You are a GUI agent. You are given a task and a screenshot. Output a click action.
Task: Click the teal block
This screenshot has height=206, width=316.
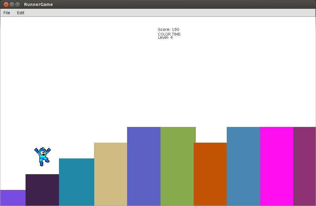(x=77, y=182)
